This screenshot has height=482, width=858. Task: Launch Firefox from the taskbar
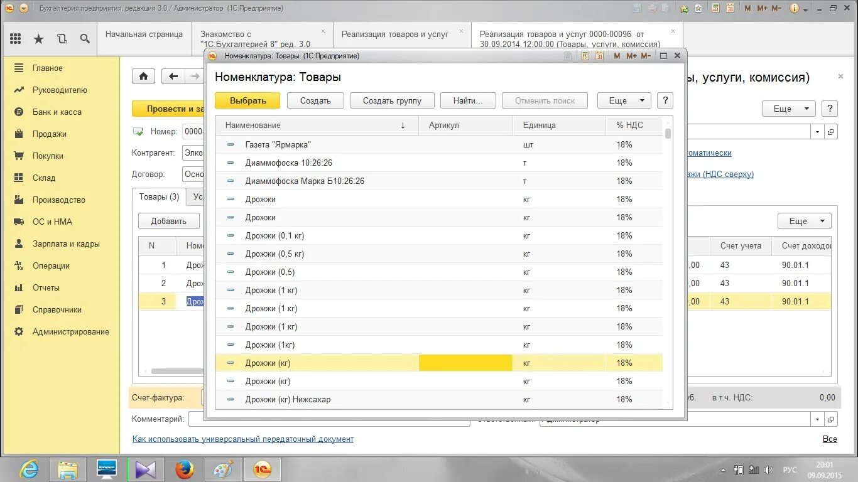[x=185, y=469]
